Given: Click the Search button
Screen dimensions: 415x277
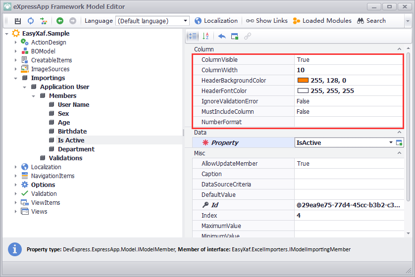Looking at the screenshot, I should click(x=371, y=21).
